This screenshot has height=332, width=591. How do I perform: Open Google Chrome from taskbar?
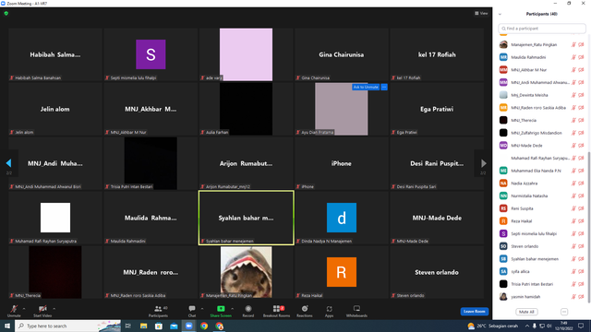pyautogui.click(x=204, y=326)
